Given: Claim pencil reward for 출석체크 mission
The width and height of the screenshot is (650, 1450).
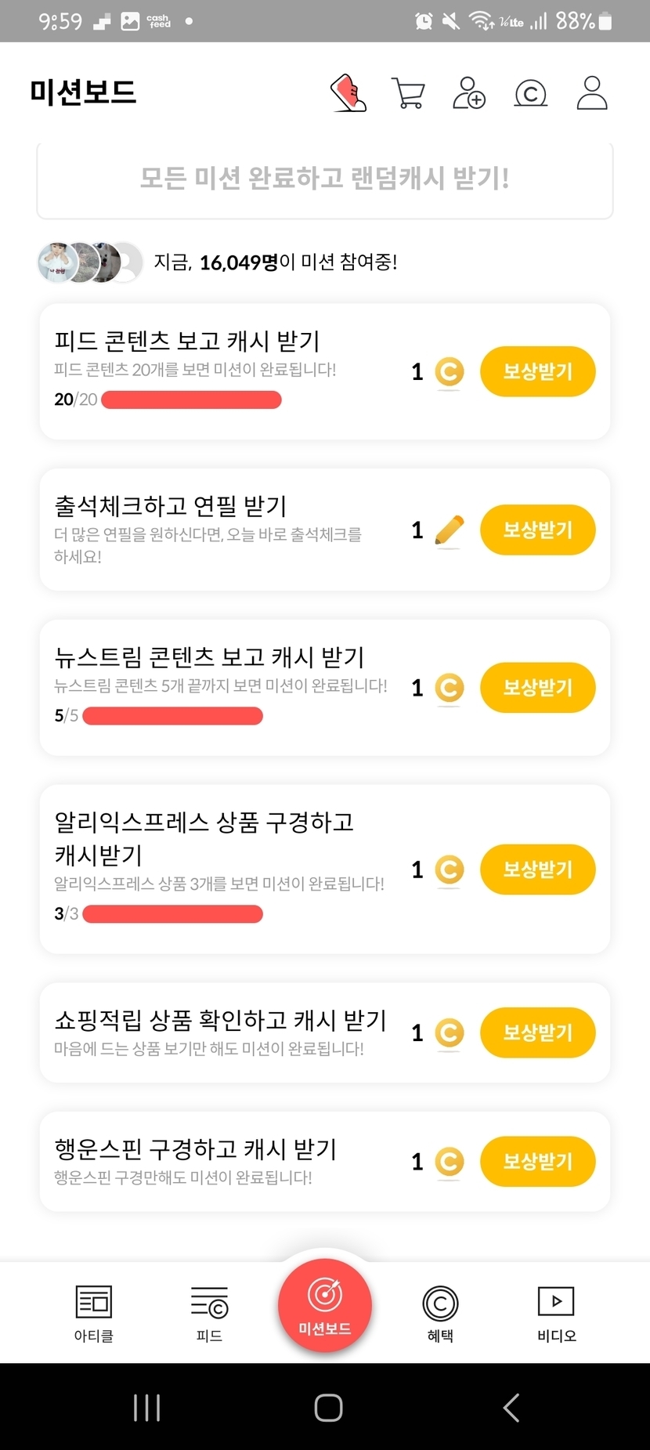Looking at the screenshot, I should [x=537, y=530].
